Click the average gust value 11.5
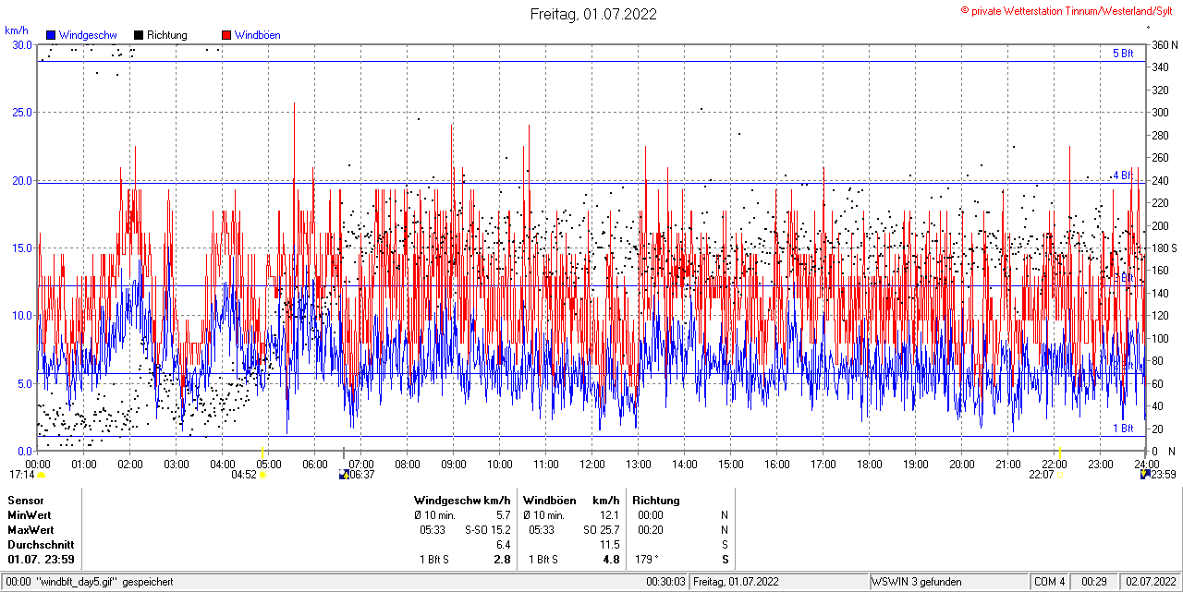The height and width of the screenshot is (592, 1183). [x=610, y=545]
